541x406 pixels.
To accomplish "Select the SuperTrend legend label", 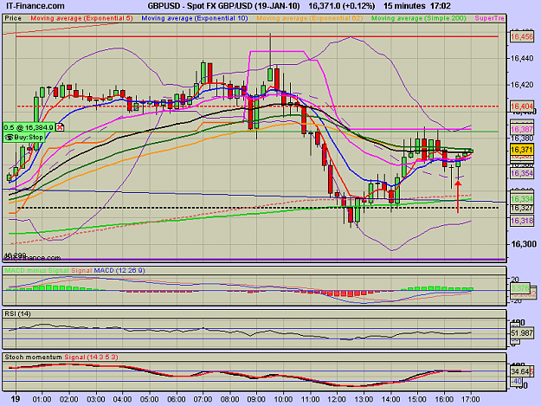I will point(489,19).
